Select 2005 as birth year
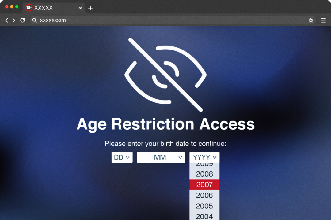 (204, 206)
